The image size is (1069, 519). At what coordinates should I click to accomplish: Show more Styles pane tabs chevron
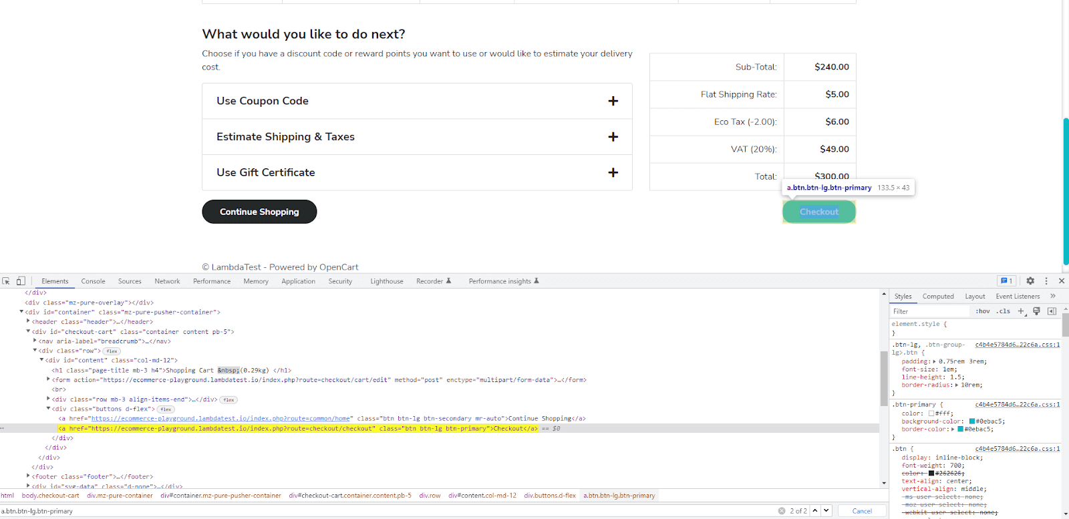[1053, 296]
